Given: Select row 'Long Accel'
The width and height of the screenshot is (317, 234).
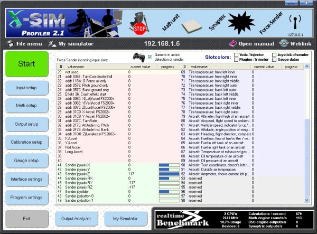Looking at the screenshot, I should 118,152.
